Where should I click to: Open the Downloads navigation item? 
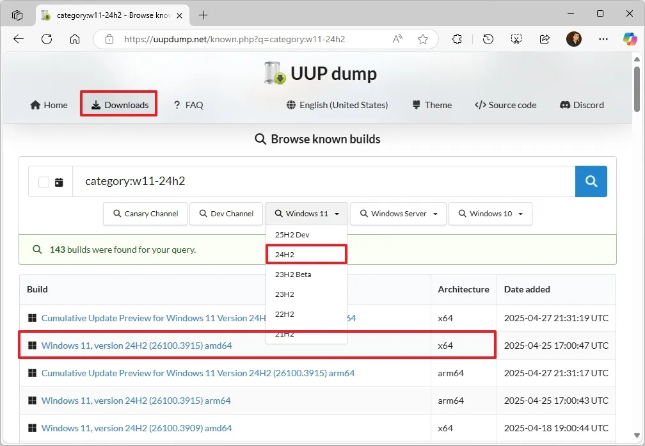tap(120, 105)
